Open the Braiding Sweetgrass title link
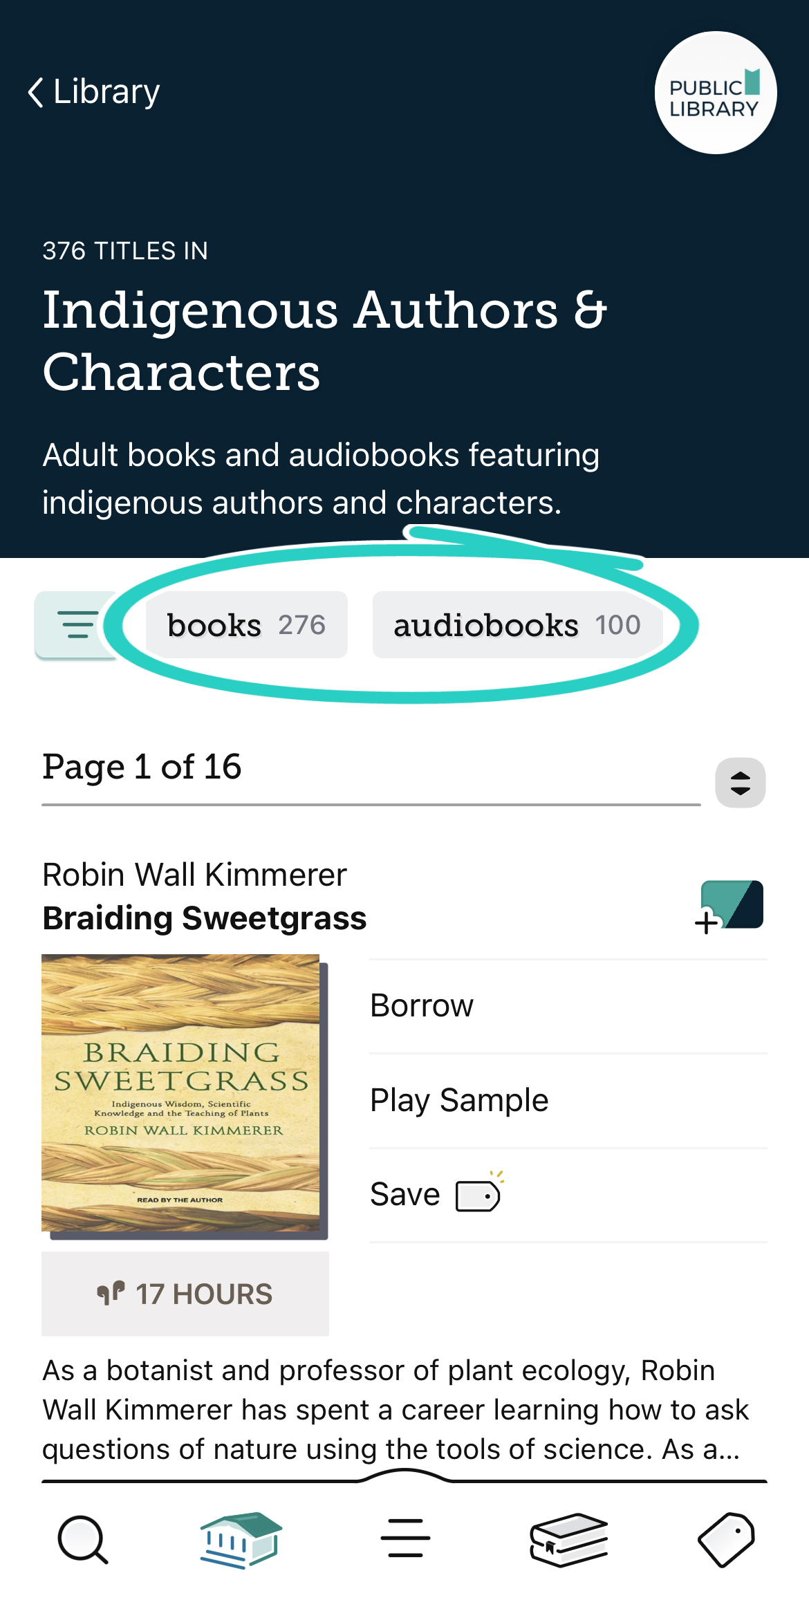Viewport: 809px width, 1600px height. pos(205,918)
